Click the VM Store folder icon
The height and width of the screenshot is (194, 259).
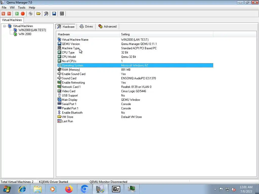pyautogui.click(x=59, y=117)
